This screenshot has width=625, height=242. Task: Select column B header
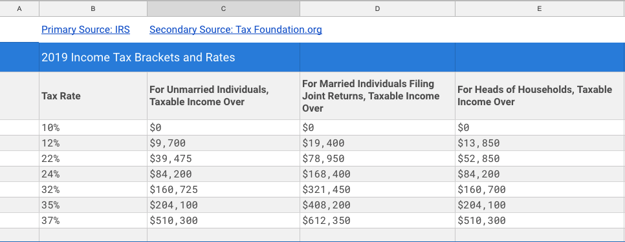click(x=93, y=9)
